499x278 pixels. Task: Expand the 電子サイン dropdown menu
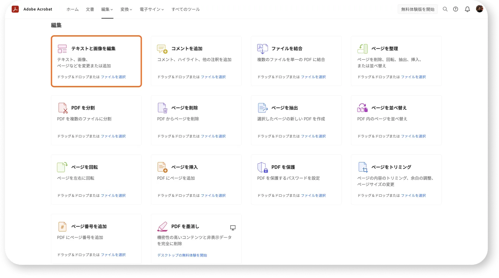pyautogui.click(x=152, y=9)
